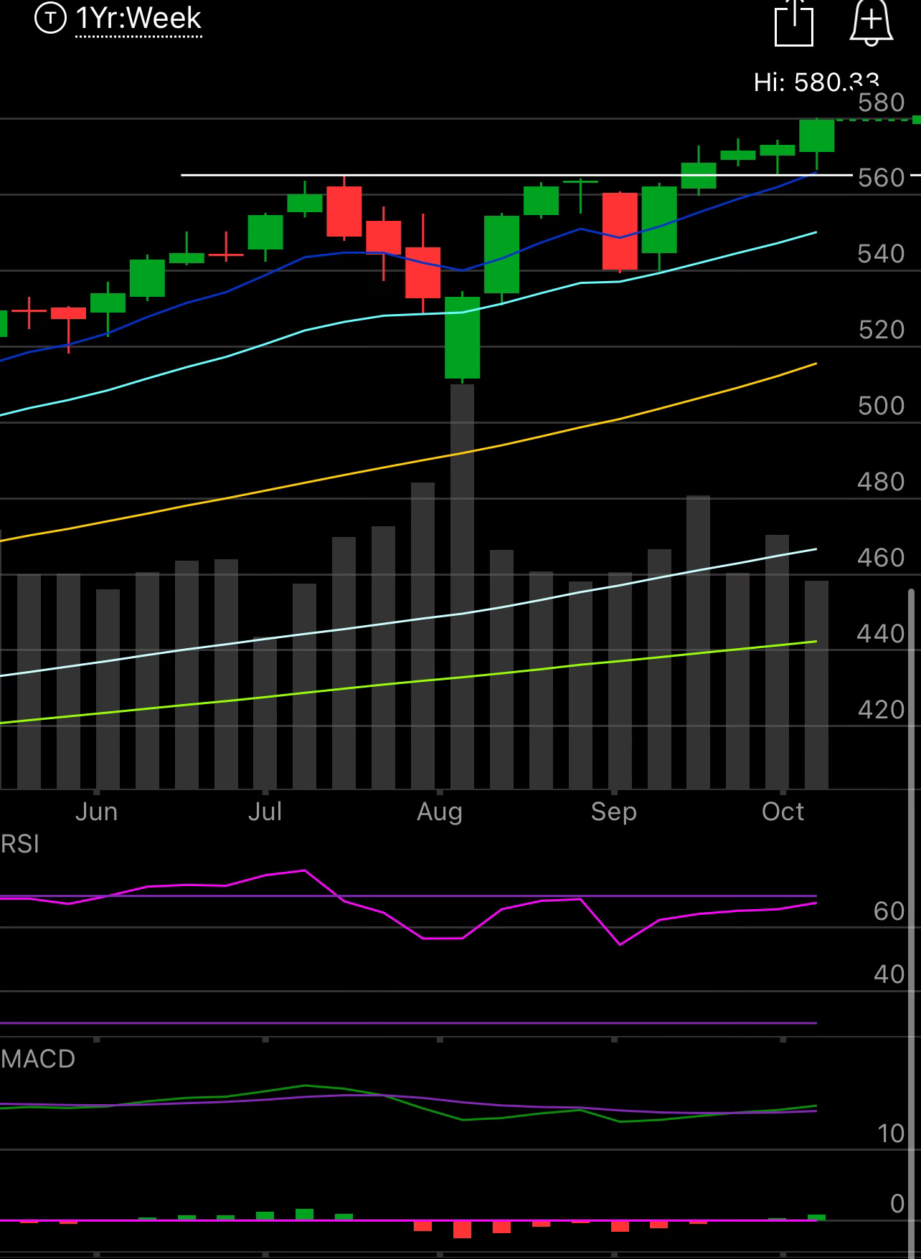
Task: Tap the tallest August volume bar
Action: 462,586
